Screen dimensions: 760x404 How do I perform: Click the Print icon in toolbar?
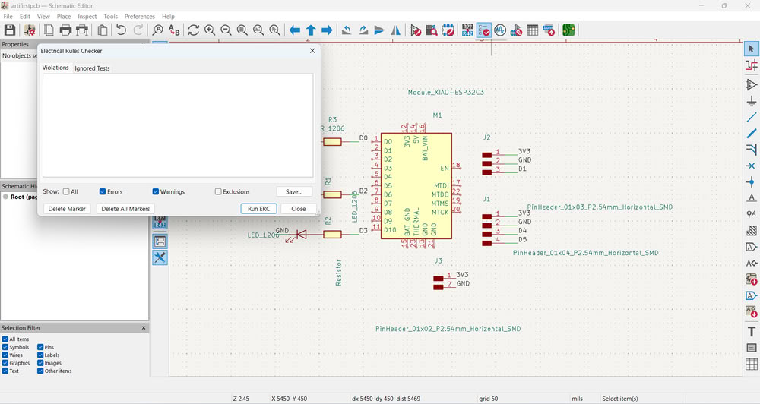tap(65, 30)
